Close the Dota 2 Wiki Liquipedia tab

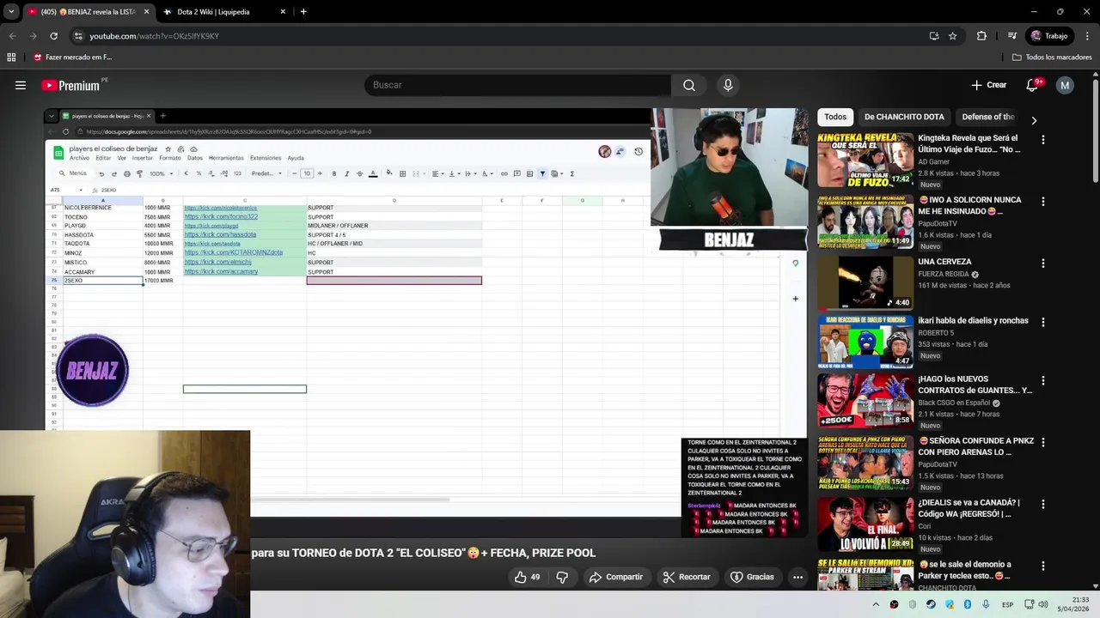pos(283,12)
